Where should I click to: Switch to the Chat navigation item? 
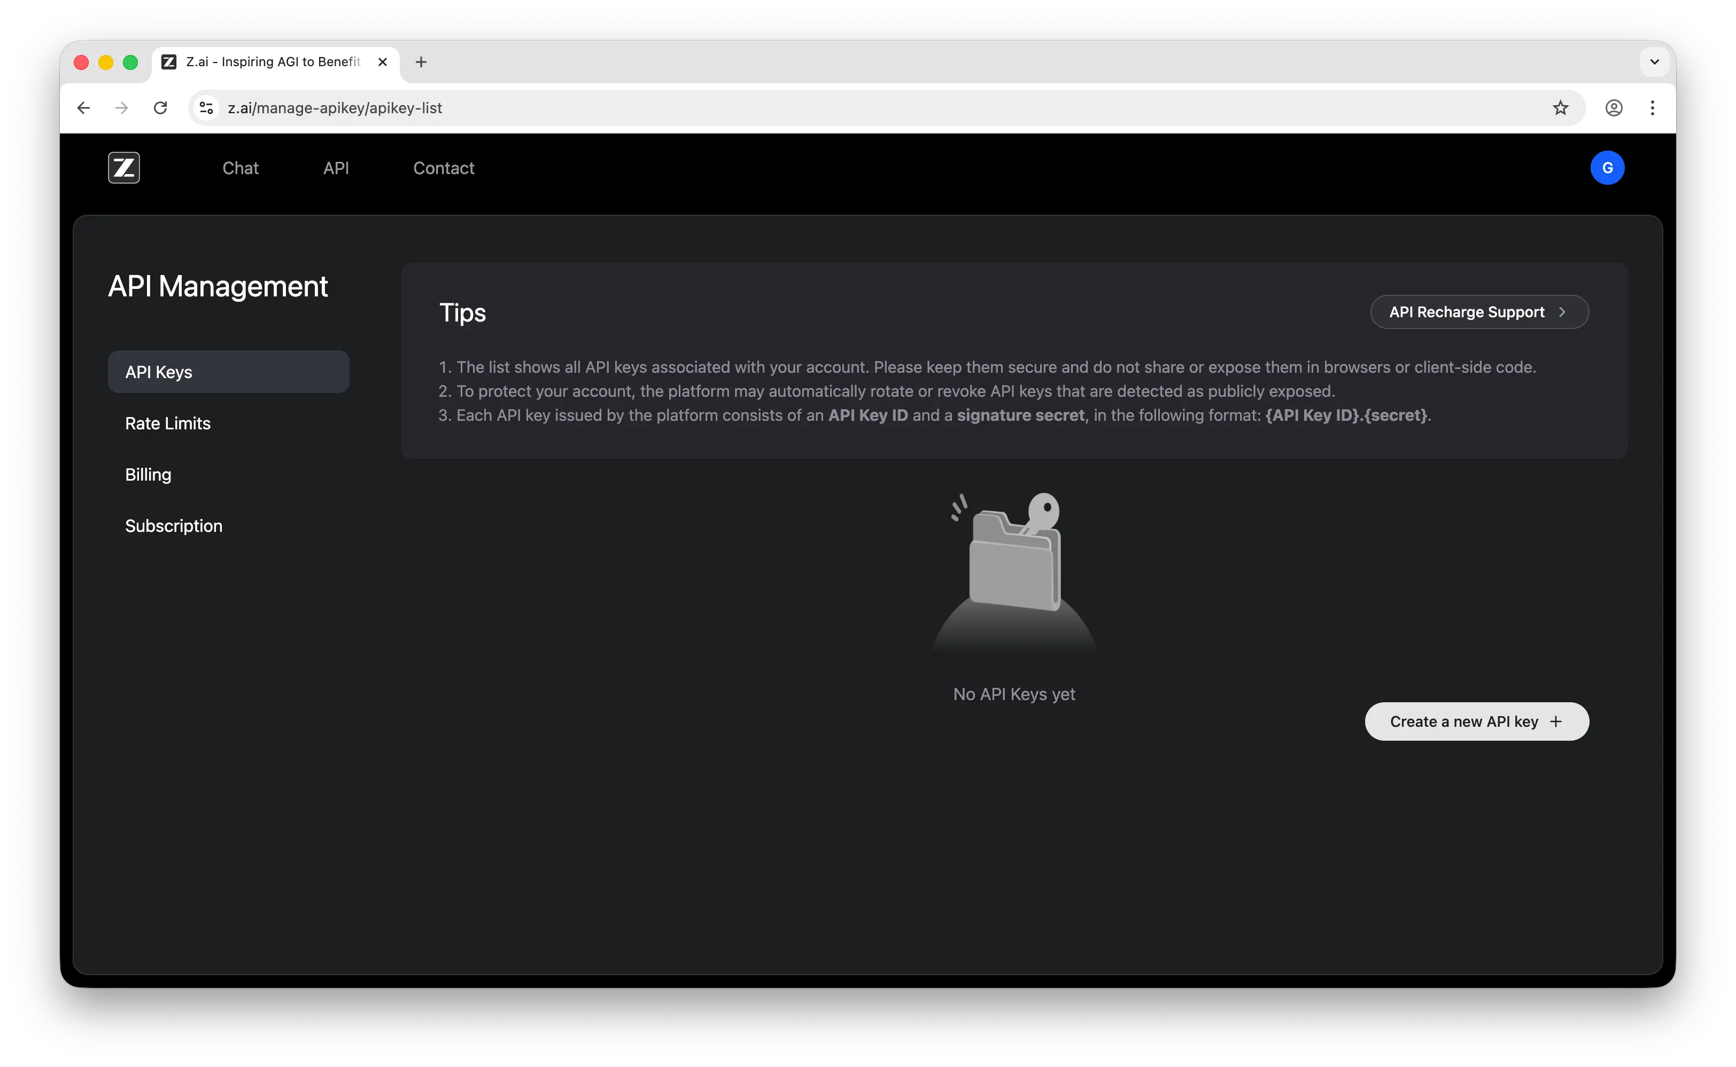tap(240, 168)
